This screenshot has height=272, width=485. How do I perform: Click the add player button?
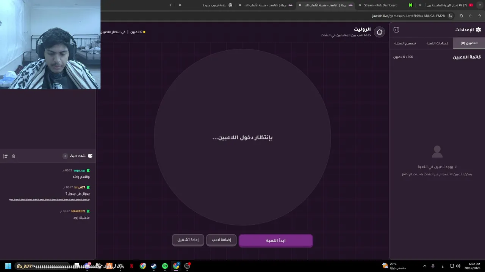tap(221, 240)
